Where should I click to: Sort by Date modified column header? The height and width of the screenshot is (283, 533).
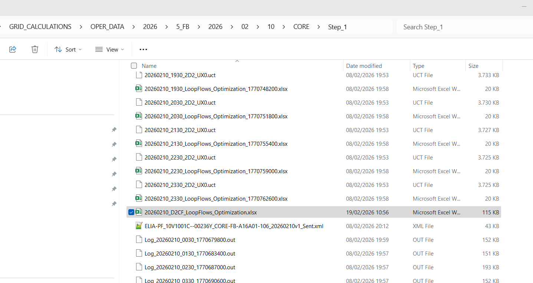pos(363,66)
